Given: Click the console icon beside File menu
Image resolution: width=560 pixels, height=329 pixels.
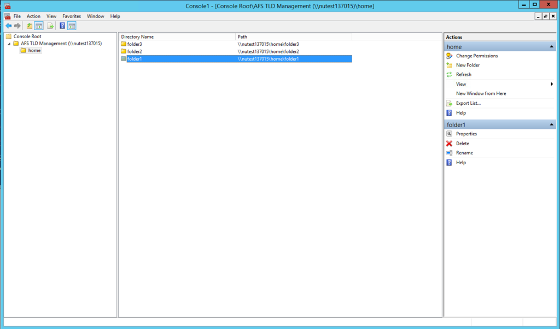Looking at the screenshot, I should coord(7,16).
